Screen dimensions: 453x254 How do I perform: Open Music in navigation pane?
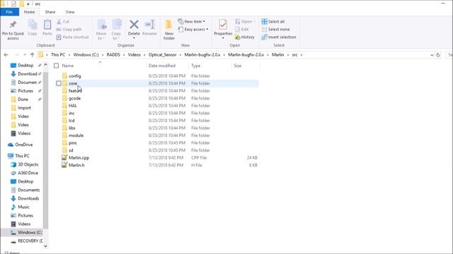tap(20, 207)
